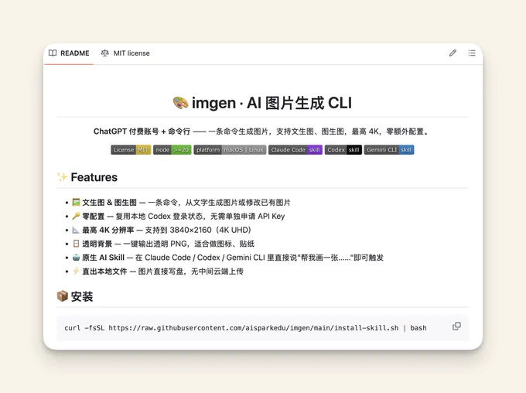Click the Features heading
Viewport: 526px width, 393px height.
[x=94, y=177]
